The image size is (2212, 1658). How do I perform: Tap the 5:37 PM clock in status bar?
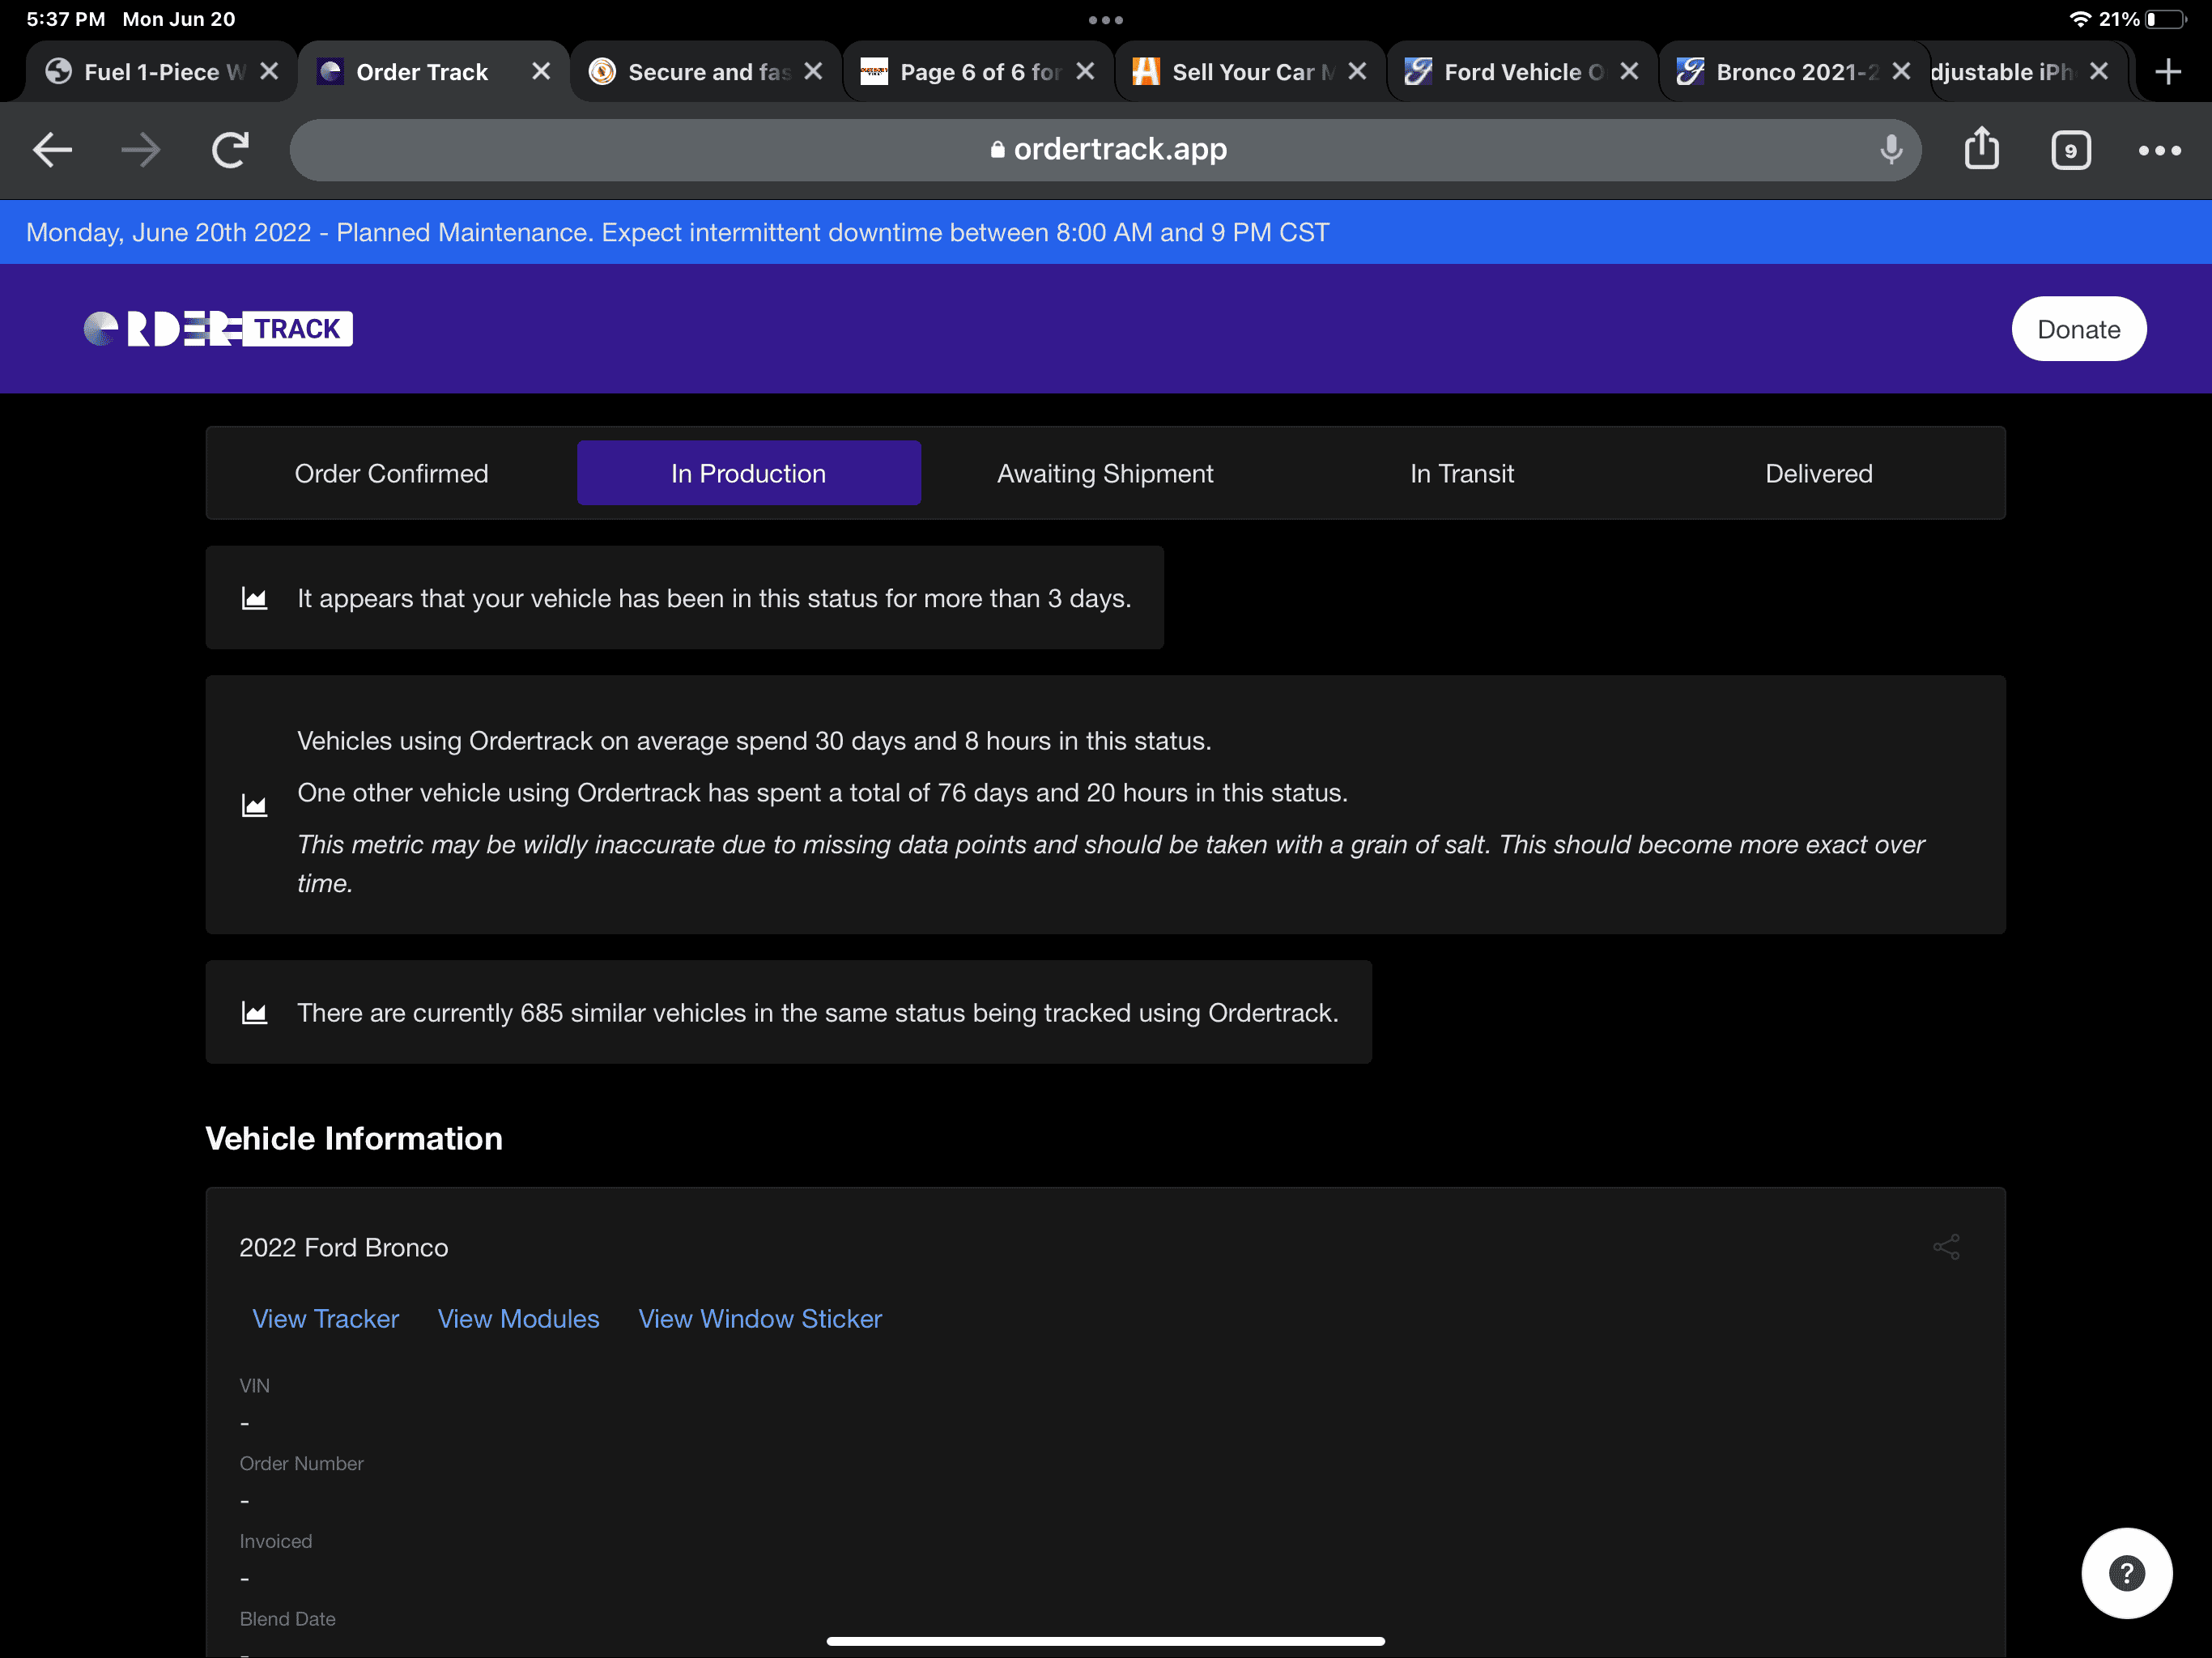click(x=65, y=19)
